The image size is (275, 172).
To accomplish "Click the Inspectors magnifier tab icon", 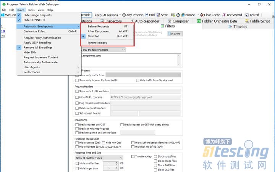I will [x=102, y=21].
